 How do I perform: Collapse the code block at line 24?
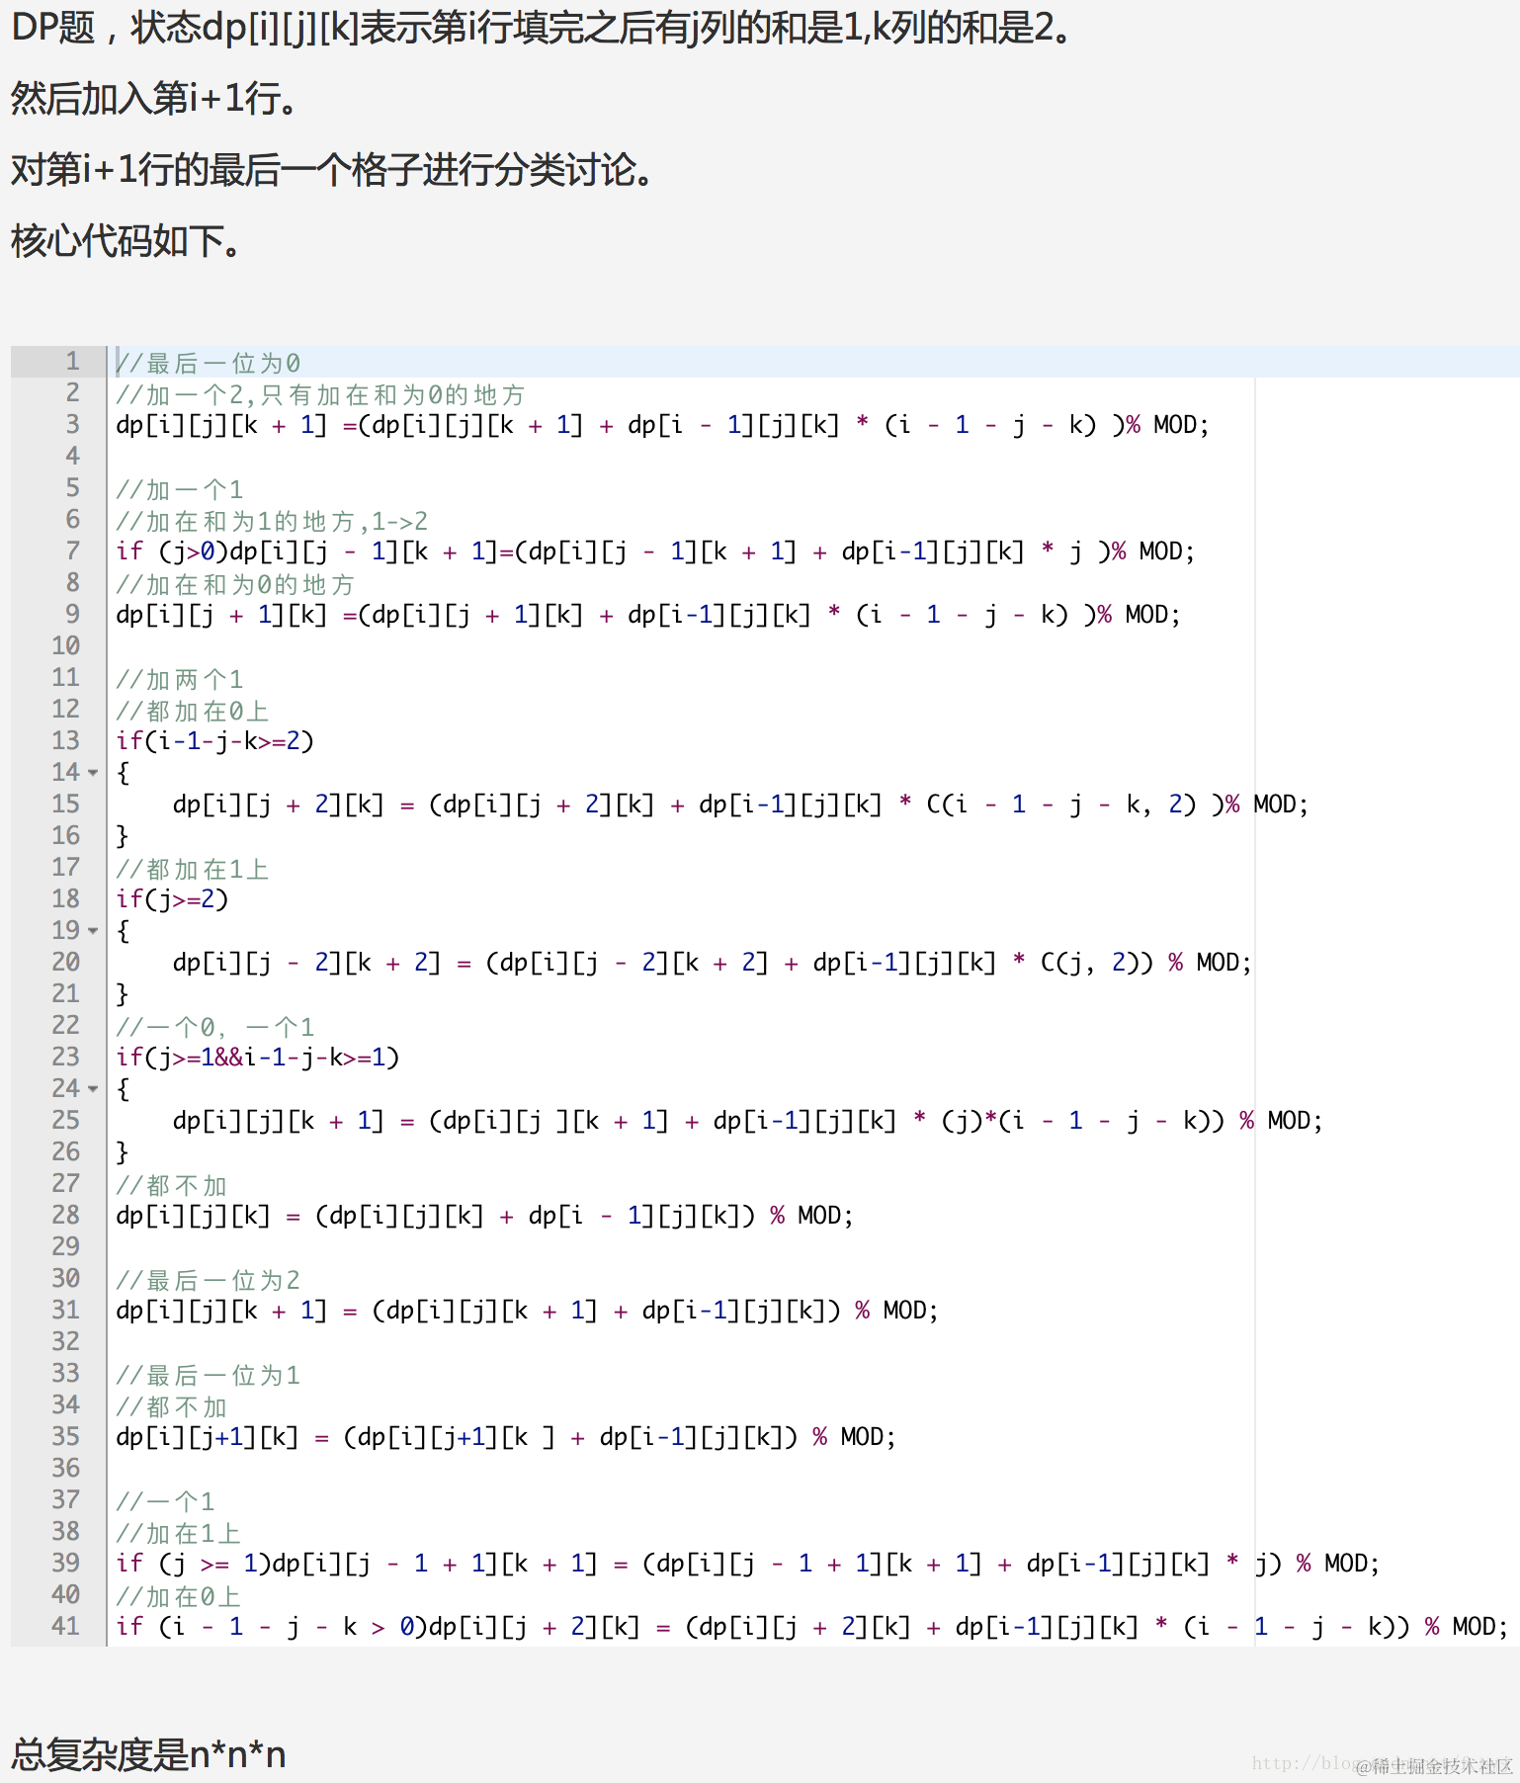tap(93, 1089)
